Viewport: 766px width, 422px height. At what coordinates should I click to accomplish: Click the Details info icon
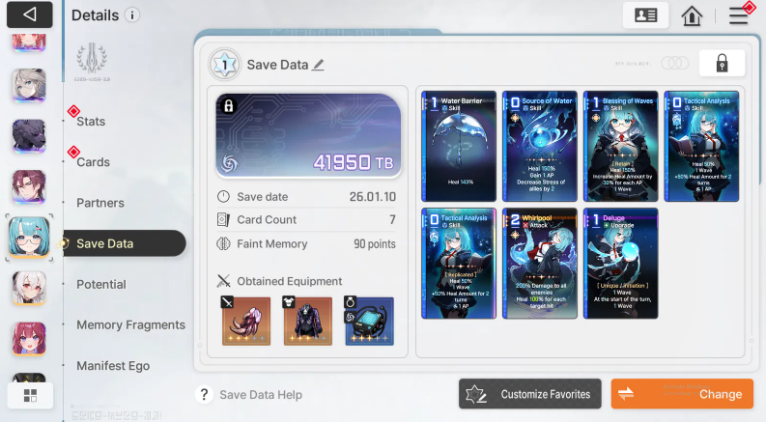[x=131, y=15]
